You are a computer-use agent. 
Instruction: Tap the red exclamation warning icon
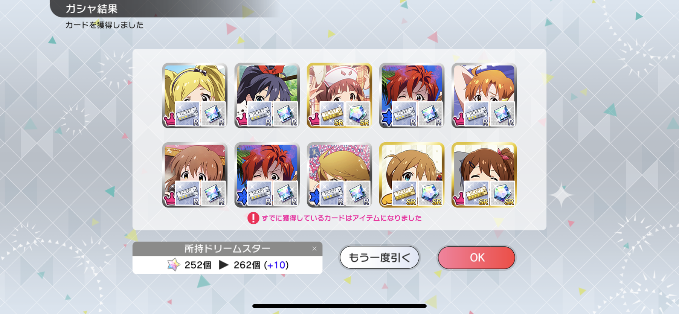[x=253, y=218]
